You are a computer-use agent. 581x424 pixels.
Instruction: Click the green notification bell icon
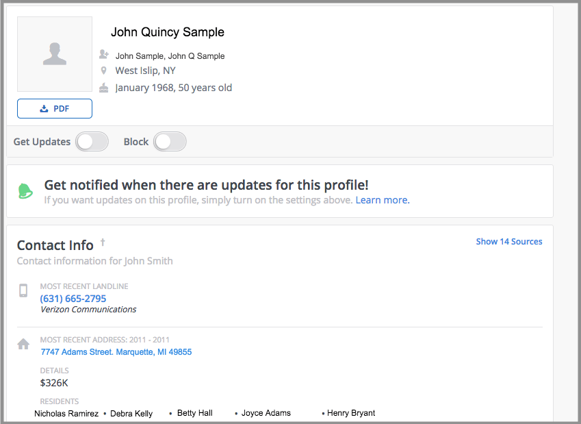(26, 191)
